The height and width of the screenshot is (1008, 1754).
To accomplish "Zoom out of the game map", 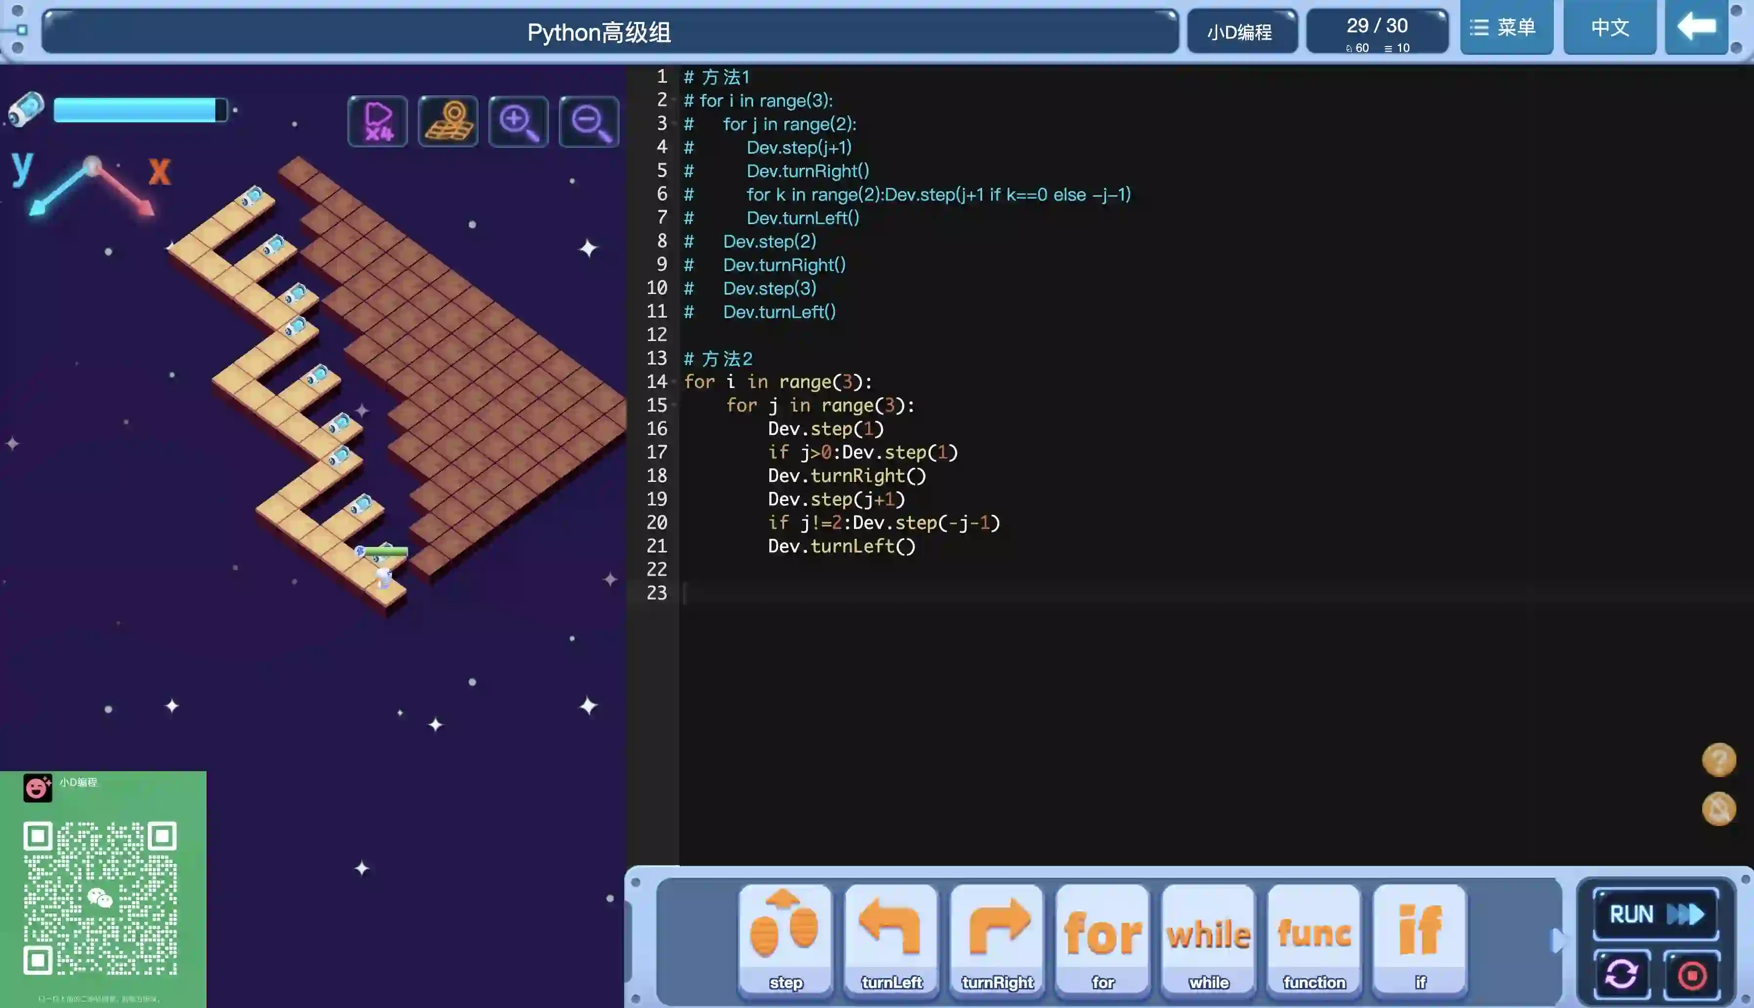I will [589, 122].
